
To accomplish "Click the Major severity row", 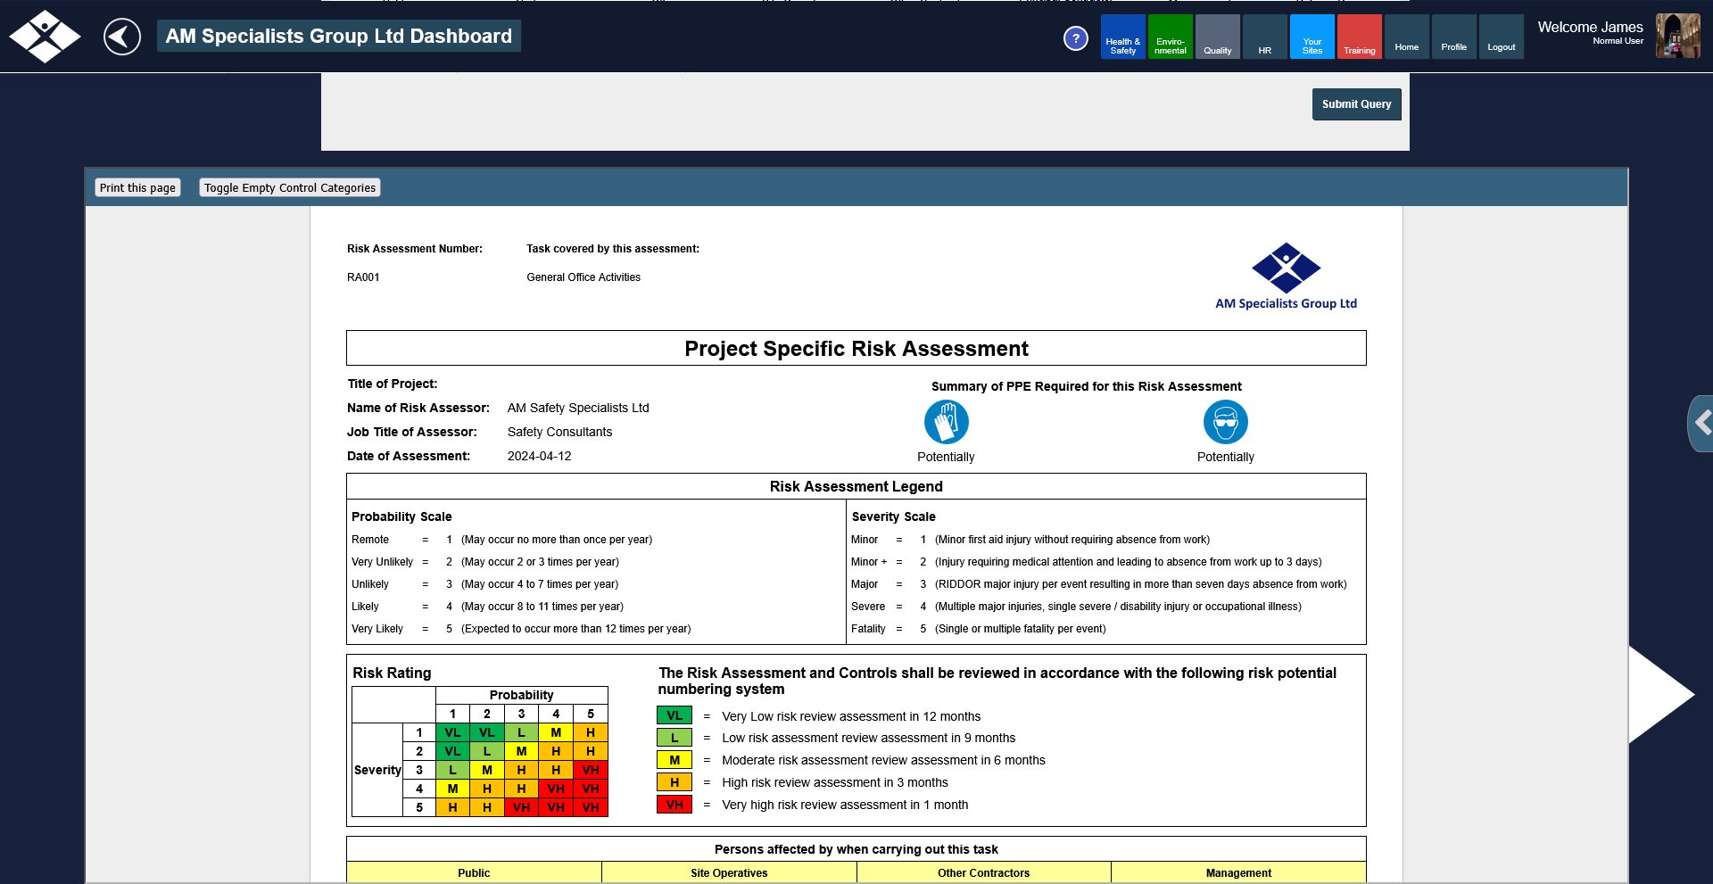I will pyautogui.click(x=1099, y=584).
